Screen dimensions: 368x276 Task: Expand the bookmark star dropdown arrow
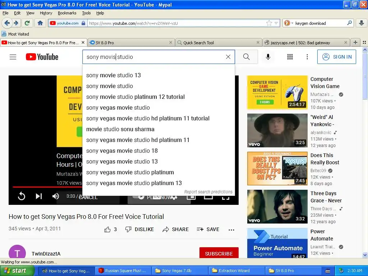[x=276, y=23]
